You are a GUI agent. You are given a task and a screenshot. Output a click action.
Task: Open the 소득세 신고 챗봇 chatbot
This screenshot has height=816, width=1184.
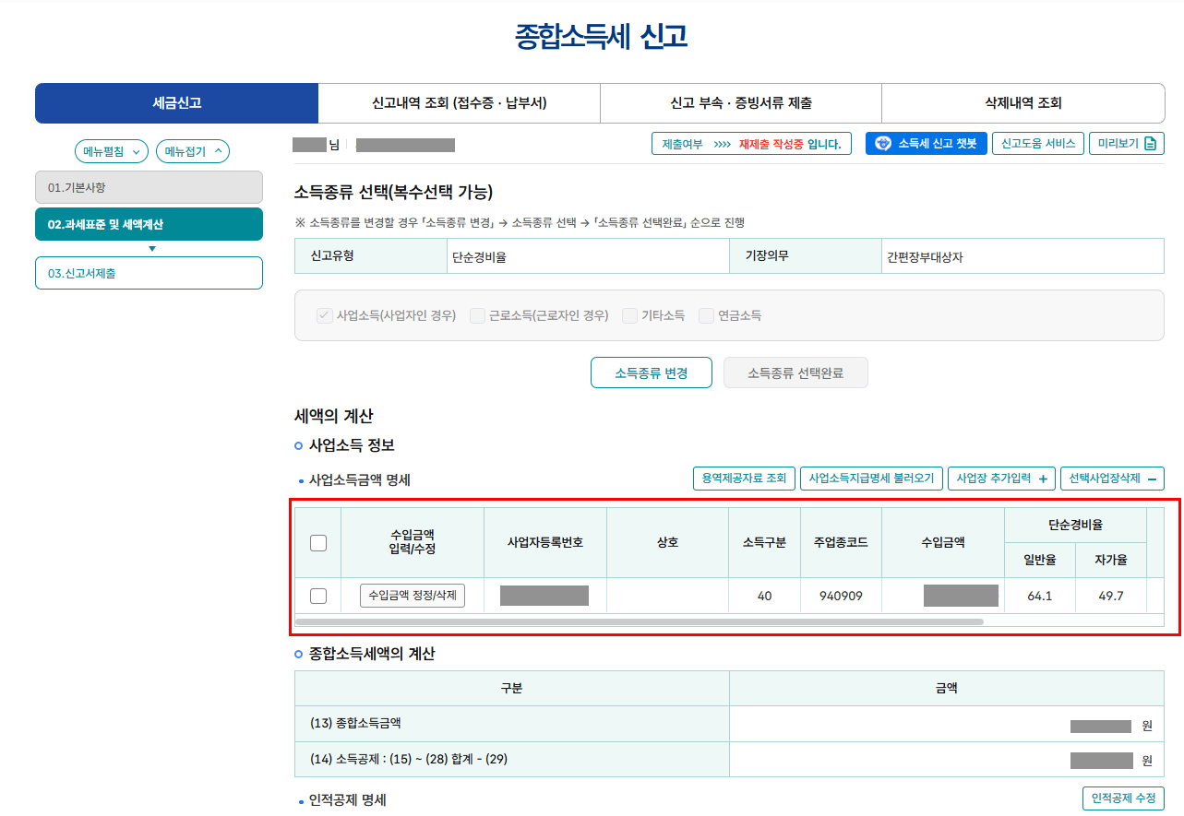tap(926, 143)
